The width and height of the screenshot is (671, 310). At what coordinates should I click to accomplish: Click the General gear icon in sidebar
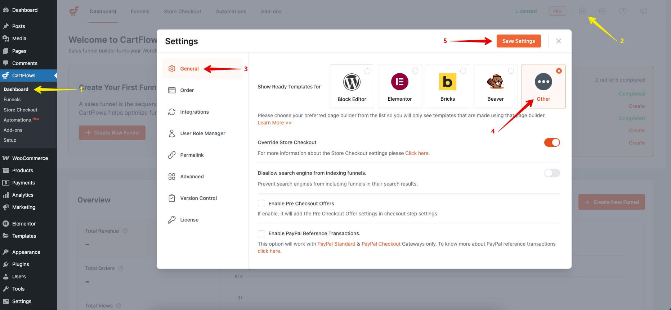click(172, 69)
